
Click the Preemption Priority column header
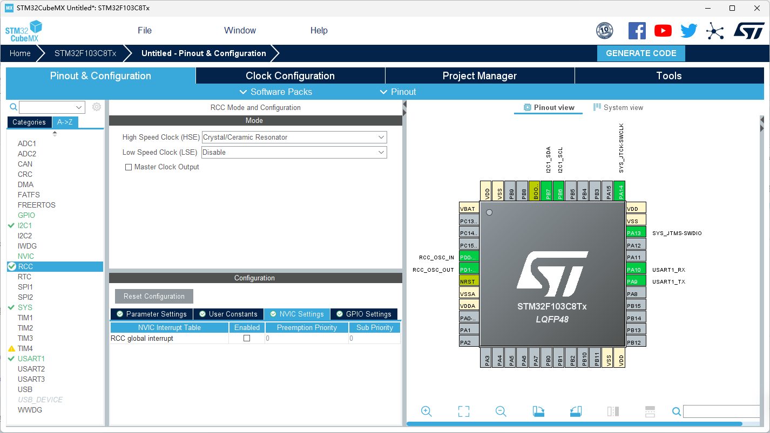307,327
